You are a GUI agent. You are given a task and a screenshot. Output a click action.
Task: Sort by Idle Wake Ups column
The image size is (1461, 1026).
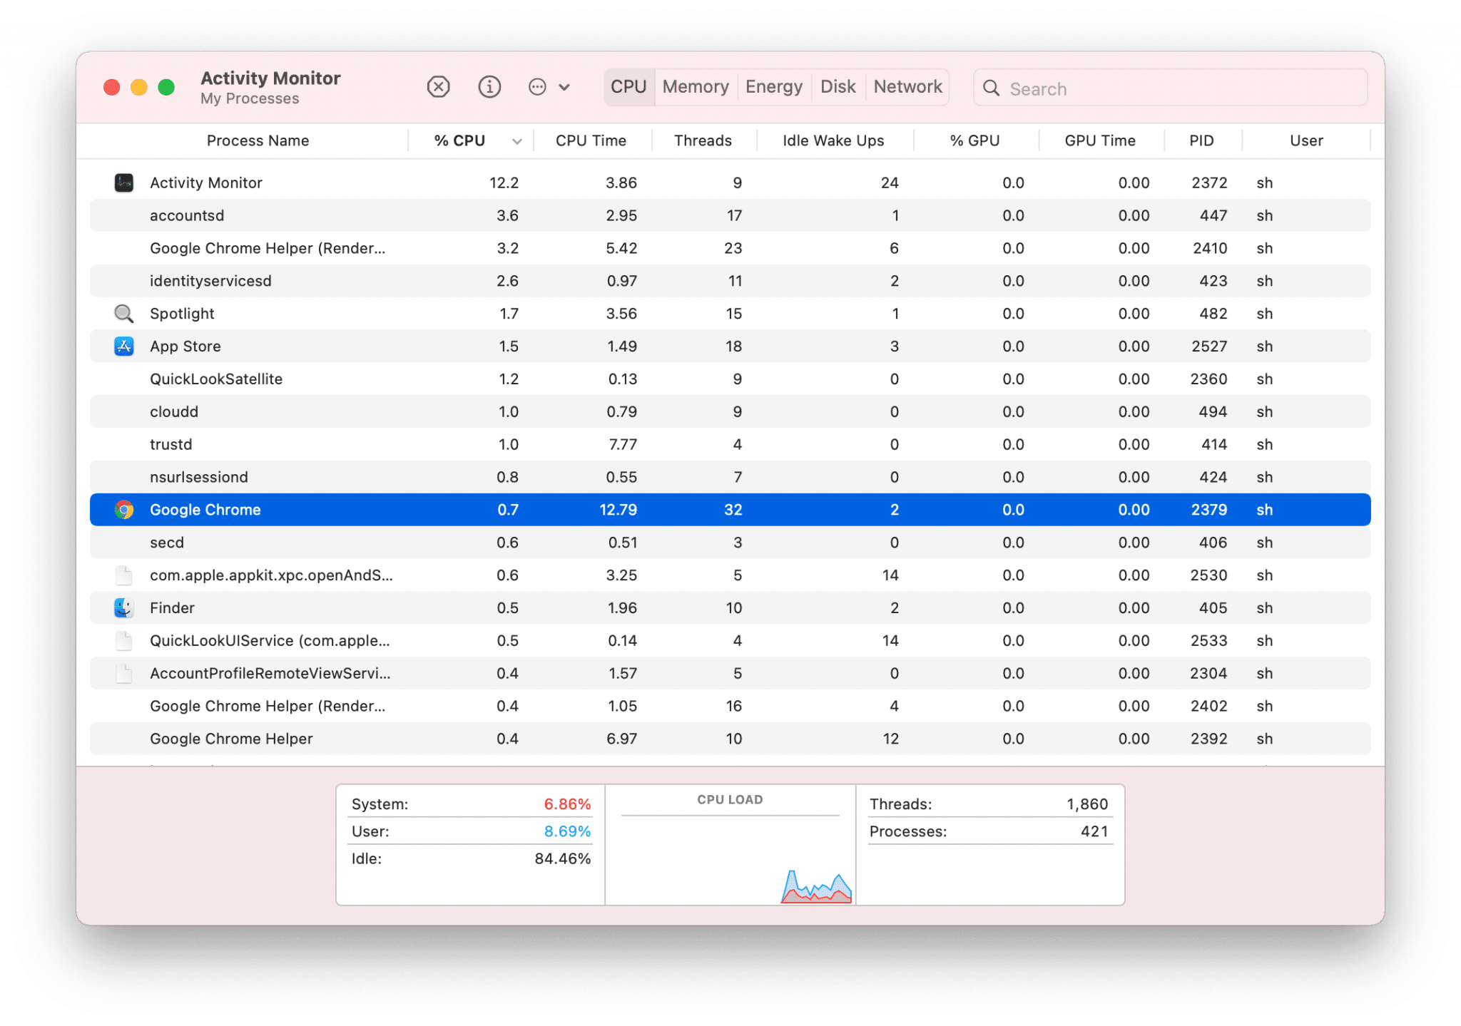coord(833,140)
